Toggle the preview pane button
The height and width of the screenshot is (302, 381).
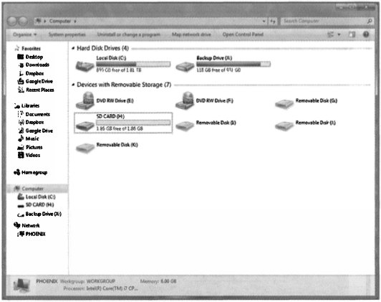352,34
